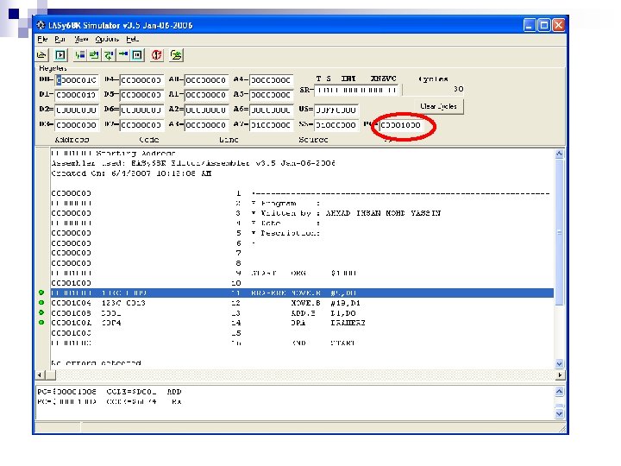Click the listing scrollbar down arrow
Viewport: 621px width, 466px height.
tap(559, 363)
